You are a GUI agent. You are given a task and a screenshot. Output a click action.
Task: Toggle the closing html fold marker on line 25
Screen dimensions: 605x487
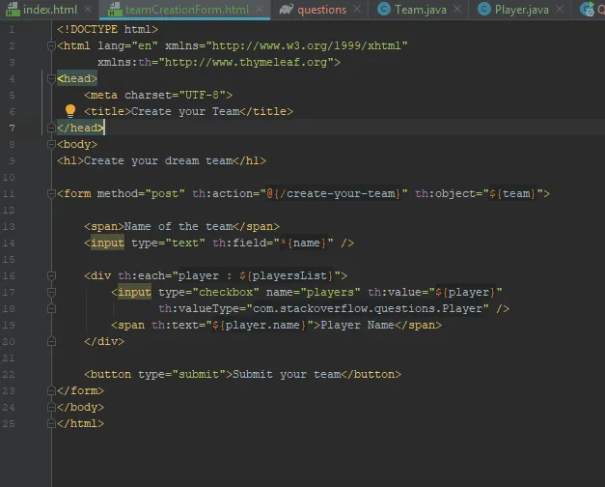pos(51,423)
